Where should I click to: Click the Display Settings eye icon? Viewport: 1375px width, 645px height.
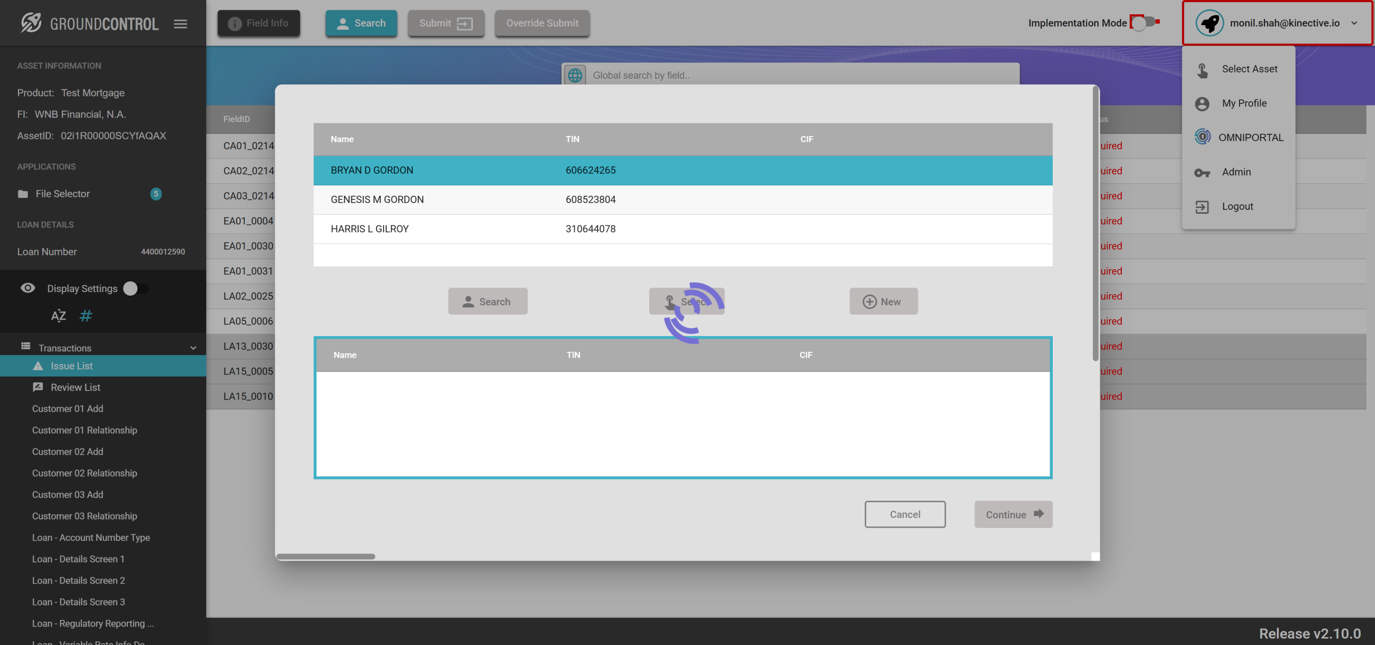(28, 288)
